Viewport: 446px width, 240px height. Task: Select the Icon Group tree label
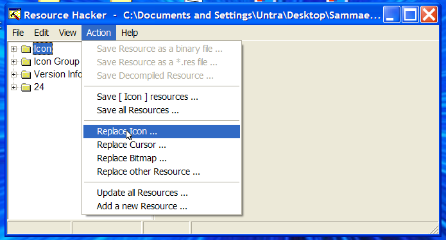tap(56, 61)
